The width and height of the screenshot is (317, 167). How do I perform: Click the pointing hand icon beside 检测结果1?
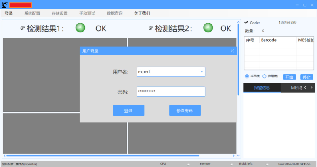pos(22,29)
